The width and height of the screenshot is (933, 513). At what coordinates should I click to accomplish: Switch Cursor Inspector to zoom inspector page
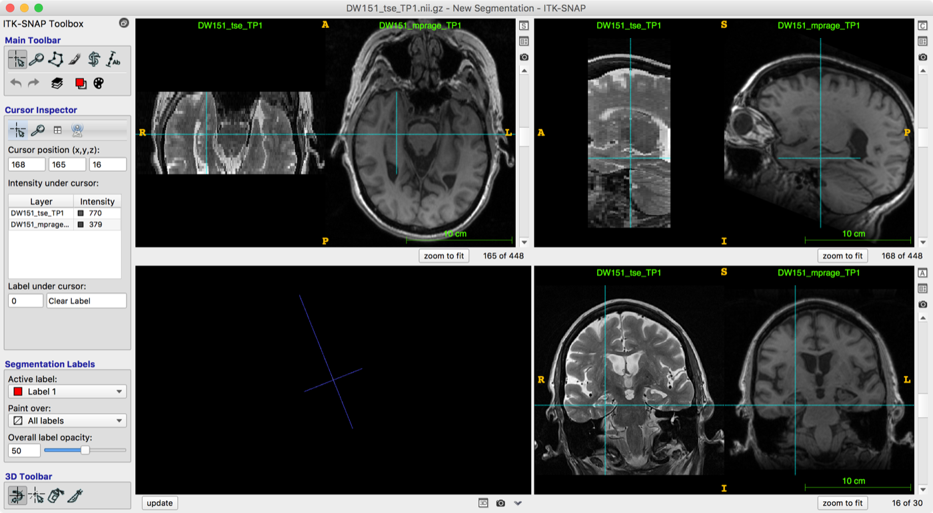pyautogui.click(x=38, y=130)
